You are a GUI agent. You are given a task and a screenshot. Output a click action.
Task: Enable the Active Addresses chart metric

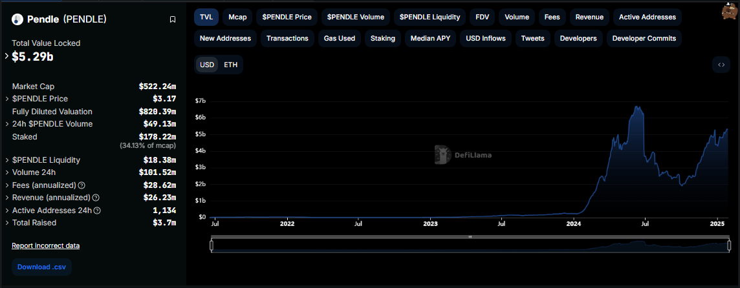(x=647, y=17)
